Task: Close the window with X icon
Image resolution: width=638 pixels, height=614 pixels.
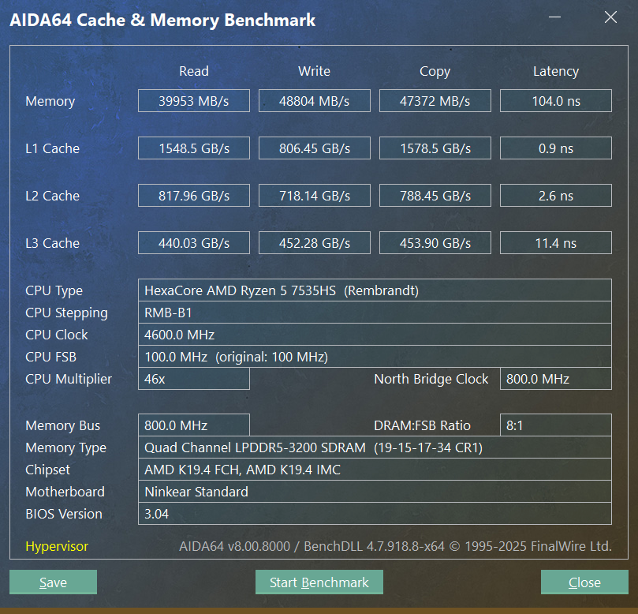Action: point(610,17)
